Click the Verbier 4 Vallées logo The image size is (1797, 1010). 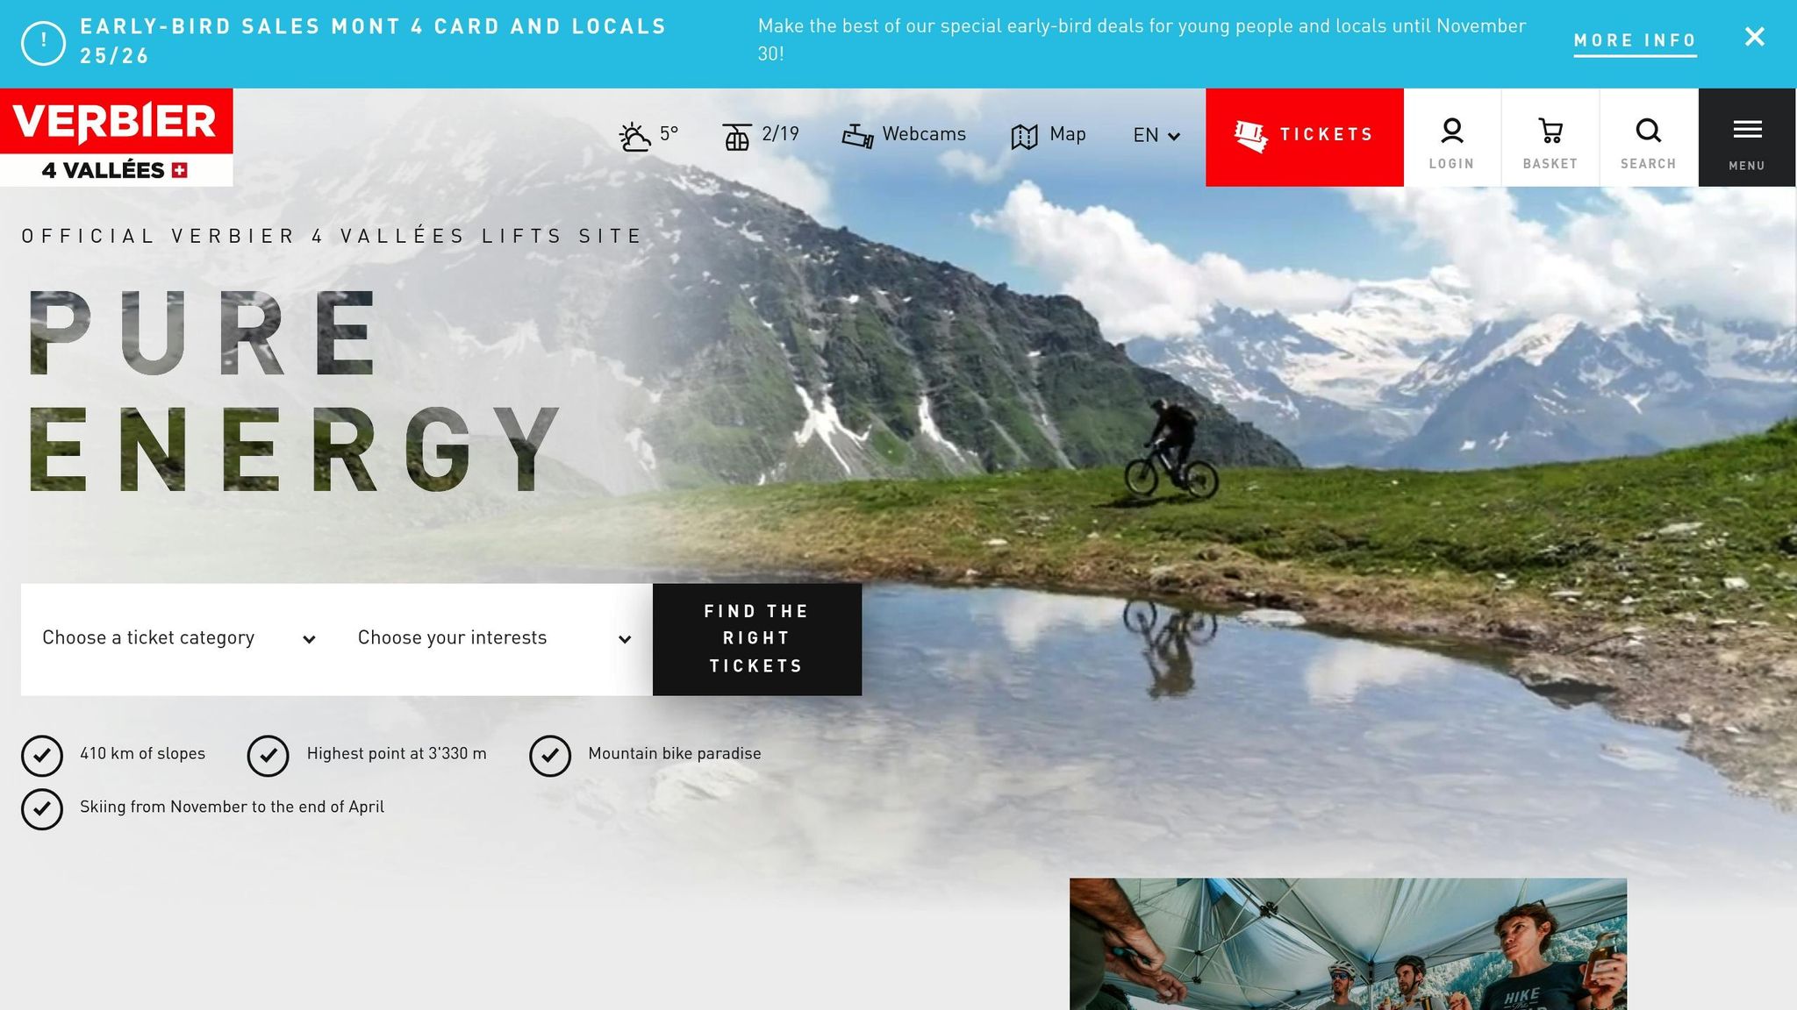pyautogui.click(x=117, y=138)
